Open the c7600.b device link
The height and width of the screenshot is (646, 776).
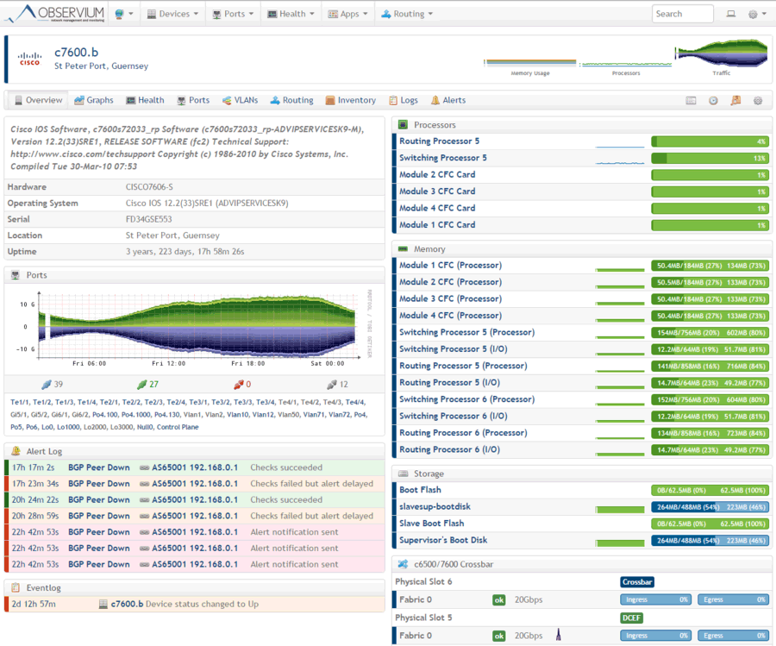pyautogui.click(x=76, y=52)
